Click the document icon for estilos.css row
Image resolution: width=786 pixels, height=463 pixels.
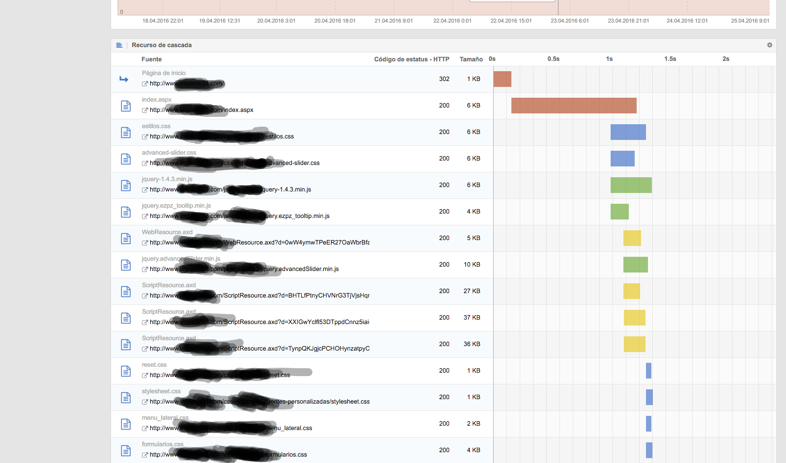point(126,133)
